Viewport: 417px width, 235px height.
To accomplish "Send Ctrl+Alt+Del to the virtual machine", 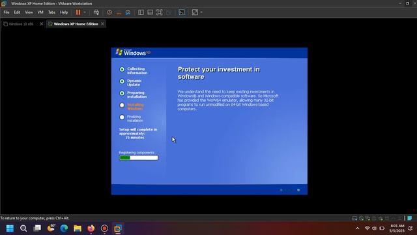I will click(96, 12).
